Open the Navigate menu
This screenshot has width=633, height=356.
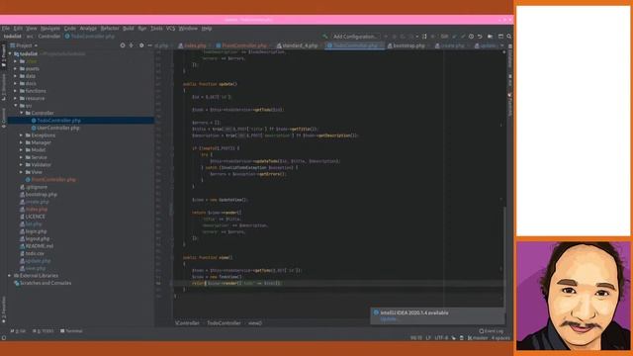coord(50,29)
